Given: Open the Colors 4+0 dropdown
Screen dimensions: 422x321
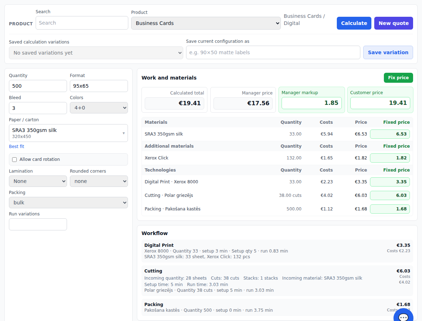Looking at the screenshot, I should [99, 108].
